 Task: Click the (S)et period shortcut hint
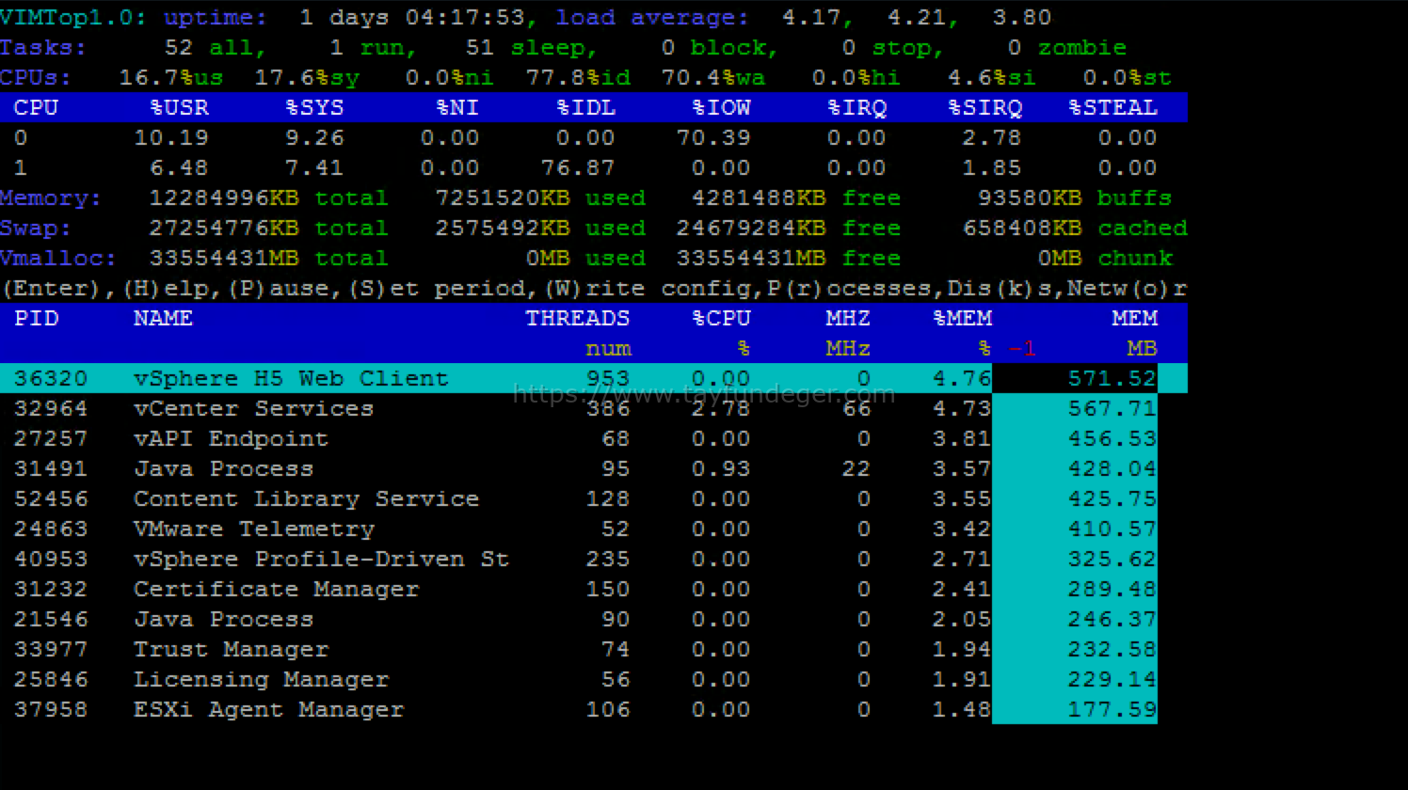[x=439, y=289]
